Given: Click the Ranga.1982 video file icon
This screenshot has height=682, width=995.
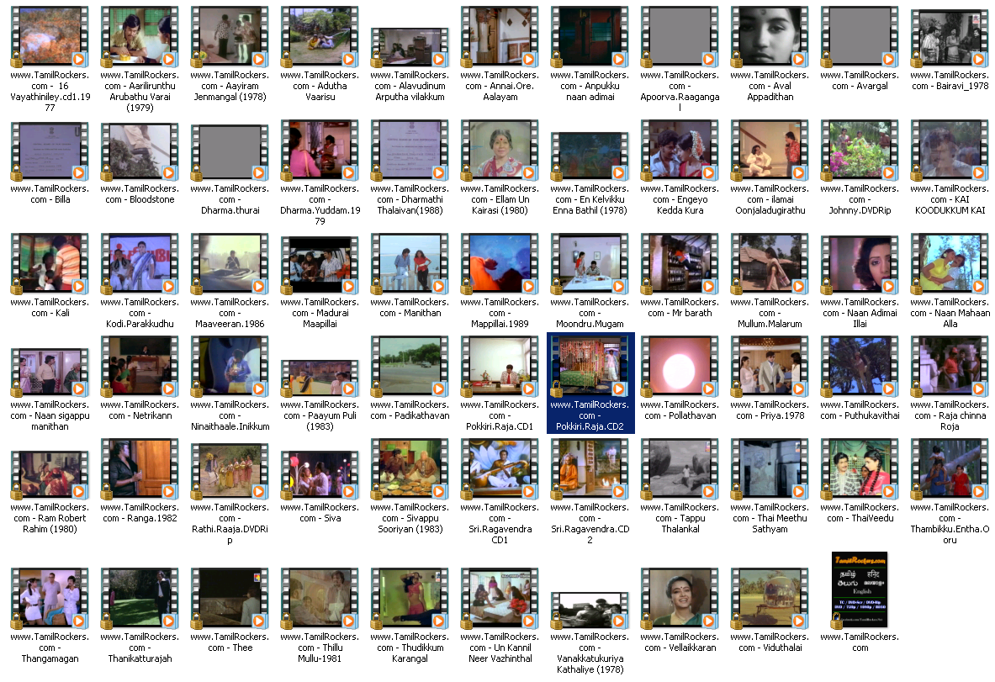Looking at the screenshot, I should tap(140, 469).
